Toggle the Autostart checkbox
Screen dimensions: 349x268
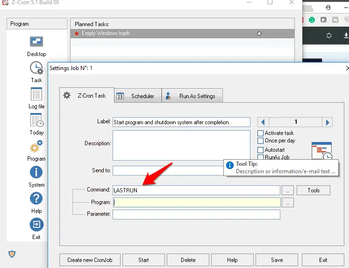(260, 150)
